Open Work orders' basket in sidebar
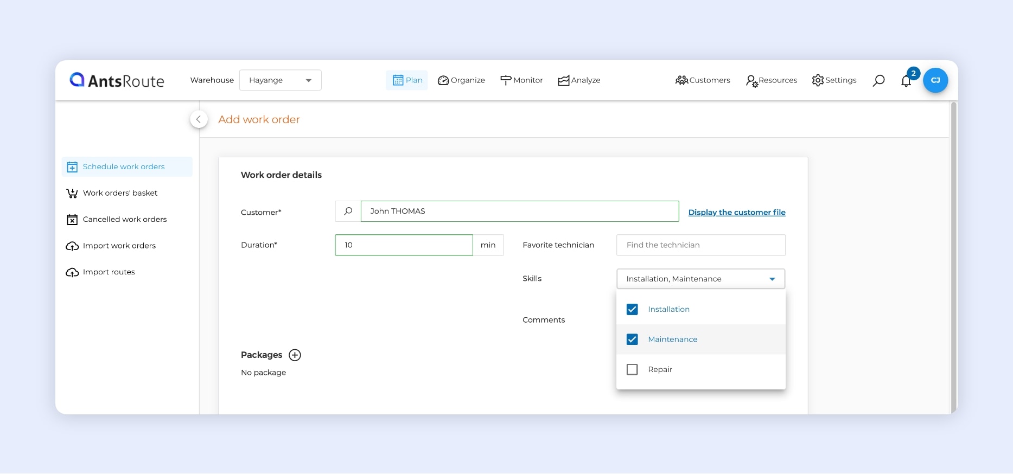This screenshot has width=1013, height=474. click(x=120, y=193)
